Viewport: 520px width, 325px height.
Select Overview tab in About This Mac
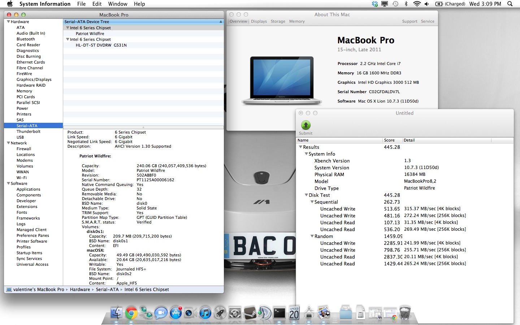pos(238,21)
